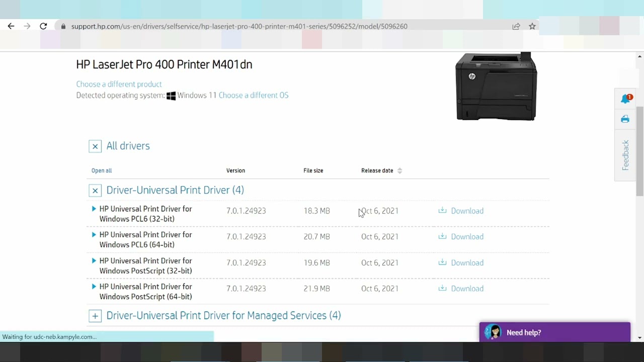Click the 18.3 MB file size
Screen dimensions: 644x362
tap(316, 211)
